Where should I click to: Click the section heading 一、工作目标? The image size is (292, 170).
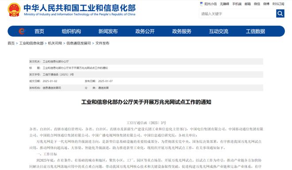46,154
